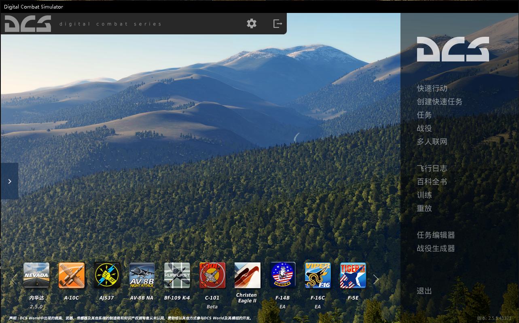Image resolution: width=519 pixels, height=323 pixels.
Task: Open 任务编辑器 (Mission Editor)
Action: click(436, 235)
